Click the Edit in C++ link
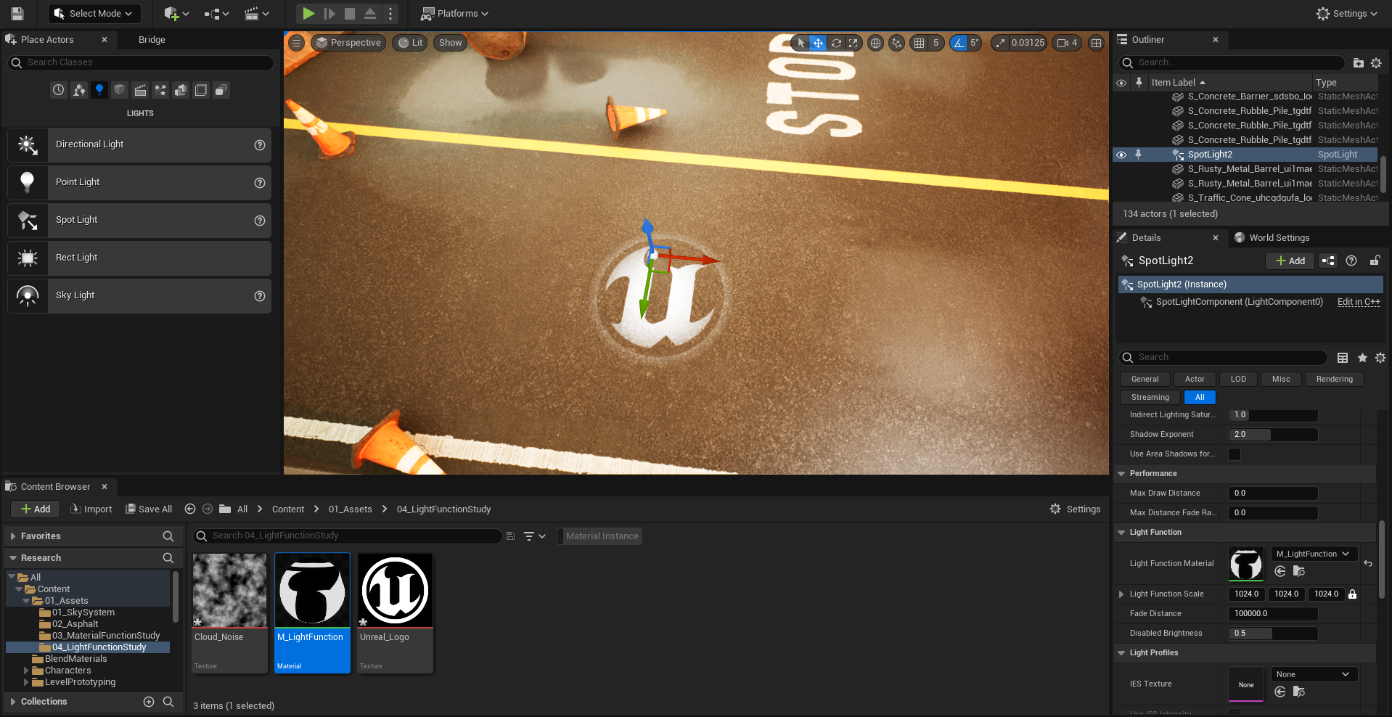 coord(1359,302)
